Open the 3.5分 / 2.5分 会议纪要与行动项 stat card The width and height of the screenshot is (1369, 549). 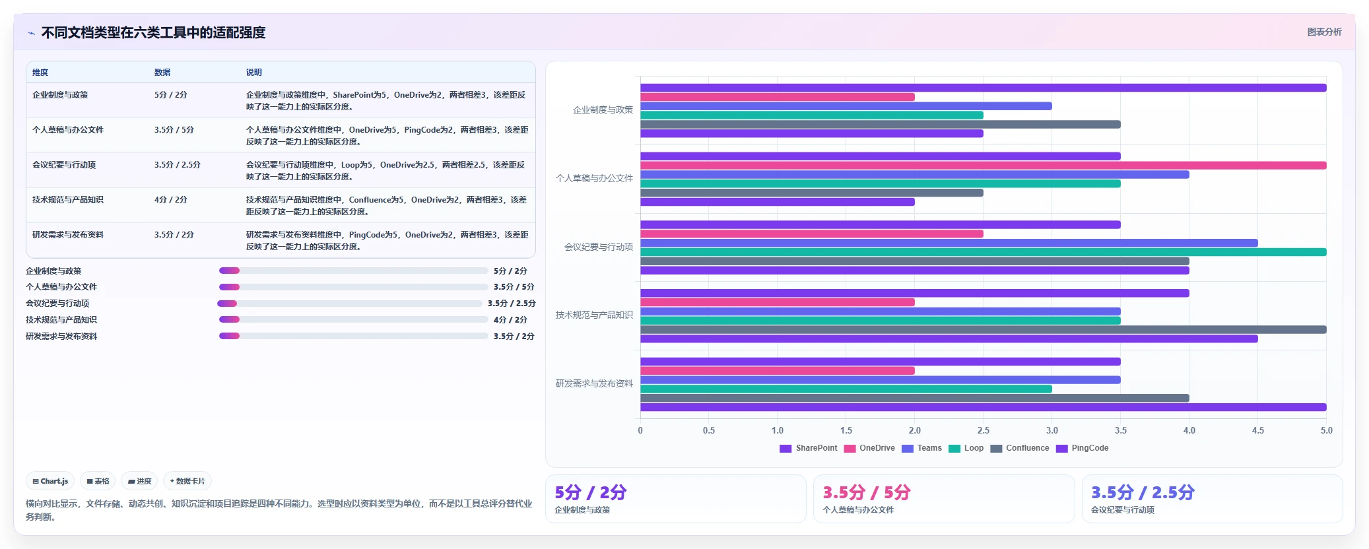click(x=1212, y=499)
